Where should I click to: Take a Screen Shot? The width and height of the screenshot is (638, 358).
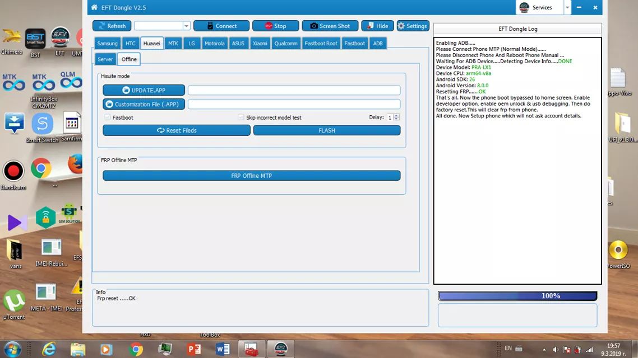coord(330,26)
